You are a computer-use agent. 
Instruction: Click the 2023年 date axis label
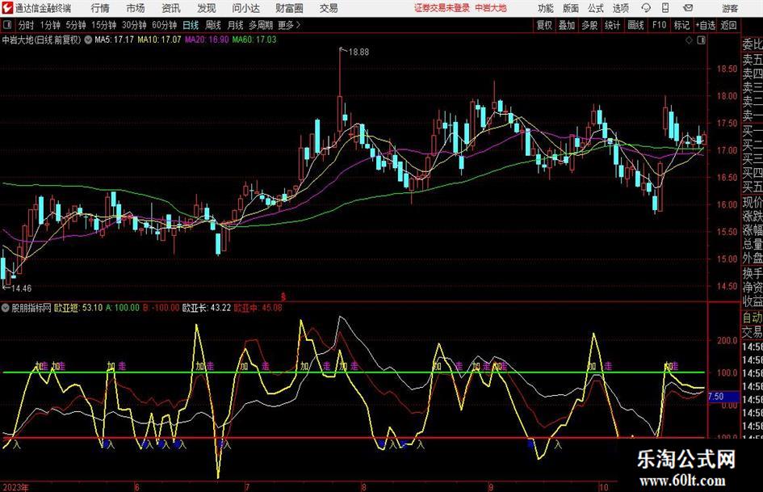15,487
